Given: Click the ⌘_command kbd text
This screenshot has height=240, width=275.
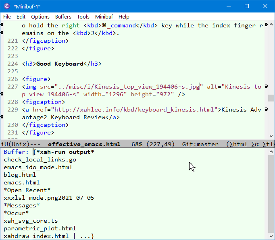Looking at the screenshot, I should (119, 26).
